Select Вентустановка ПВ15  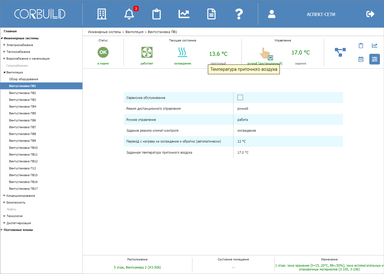click(x=23, y=175)
